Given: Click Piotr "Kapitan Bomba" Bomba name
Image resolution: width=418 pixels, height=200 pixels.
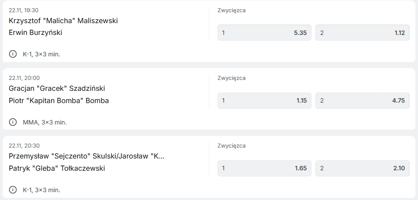Looking at the screenshot, I should click(59, 100).
